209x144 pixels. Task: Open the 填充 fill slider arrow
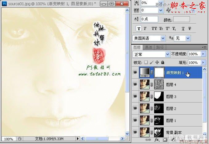(203, 62)
